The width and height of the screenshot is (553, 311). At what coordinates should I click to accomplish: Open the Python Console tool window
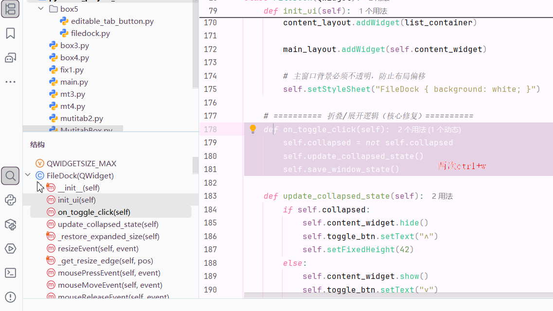pyautogui.click(x=10, y=200)
